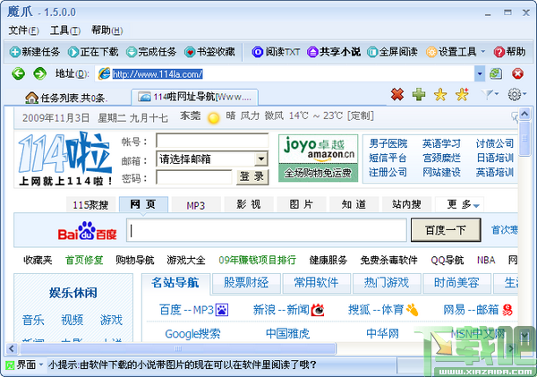Select the MP3 search tab

point(195,205)
